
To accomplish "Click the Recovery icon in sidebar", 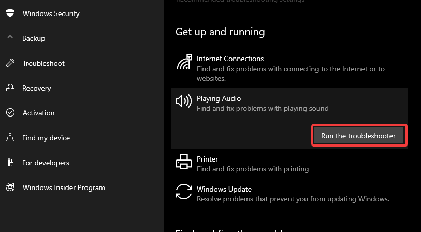I will (x=10, y=88).
